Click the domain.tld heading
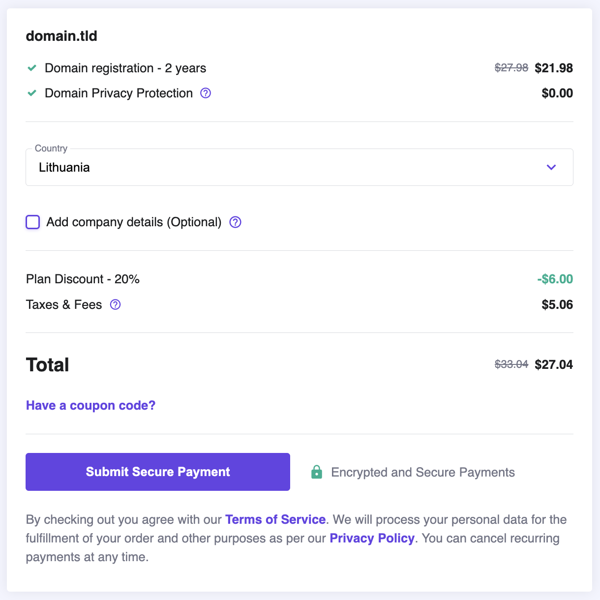 point(61,36)
